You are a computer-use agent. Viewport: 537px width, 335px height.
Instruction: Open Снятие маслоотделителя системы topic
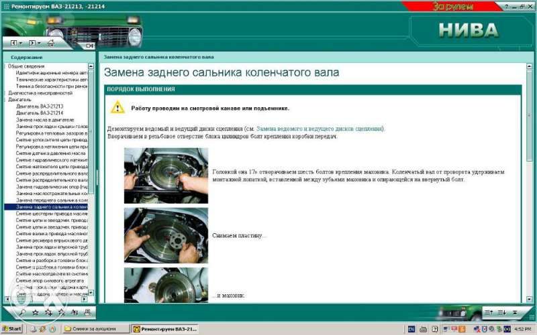click(52, 274)
